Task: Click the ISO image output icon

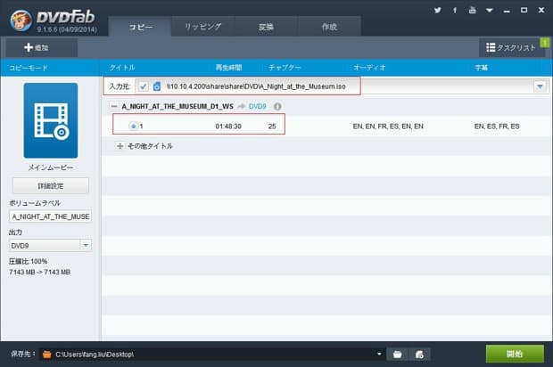Action: 419,354
